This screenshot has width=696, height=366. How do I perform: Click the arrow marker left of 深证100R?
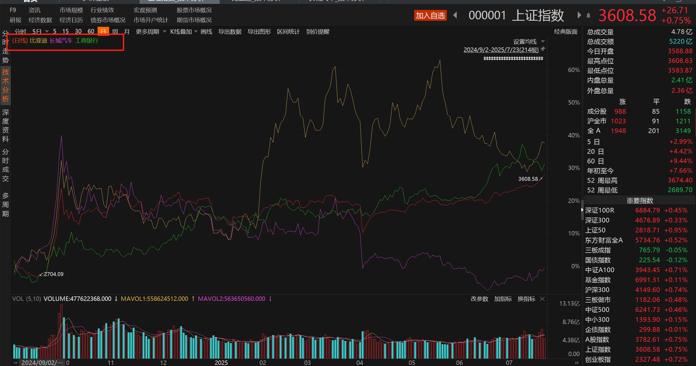pos(582,210)
